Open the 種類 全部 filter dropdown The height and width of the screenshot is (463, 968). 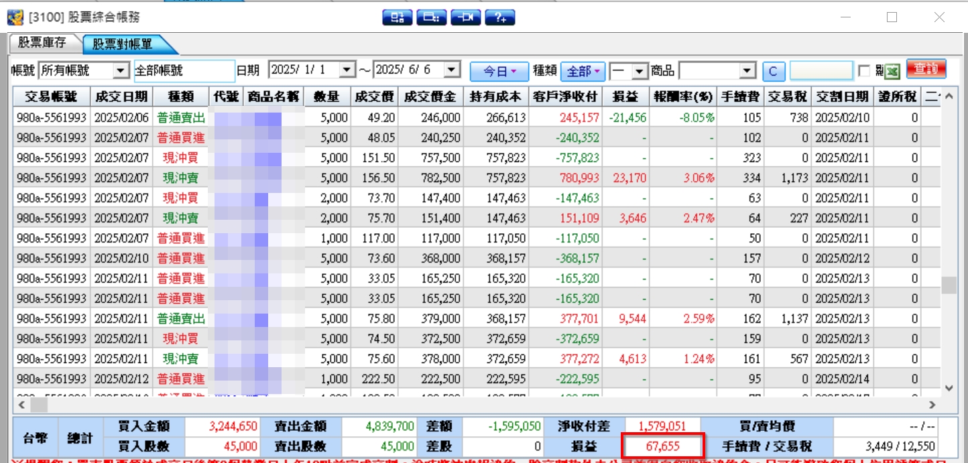point(583,70)
